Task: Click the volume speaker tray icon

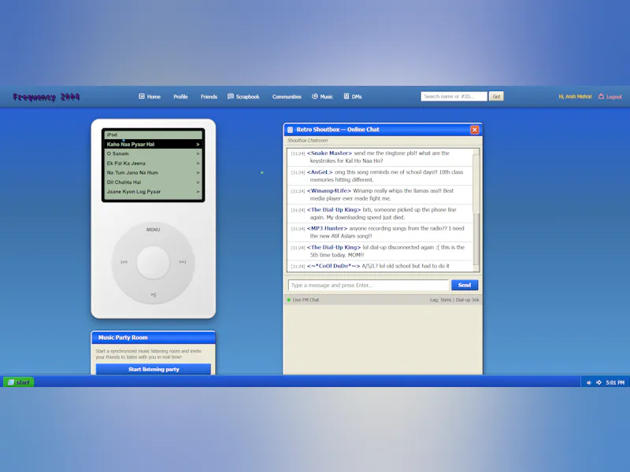Action: pos(589,382)
